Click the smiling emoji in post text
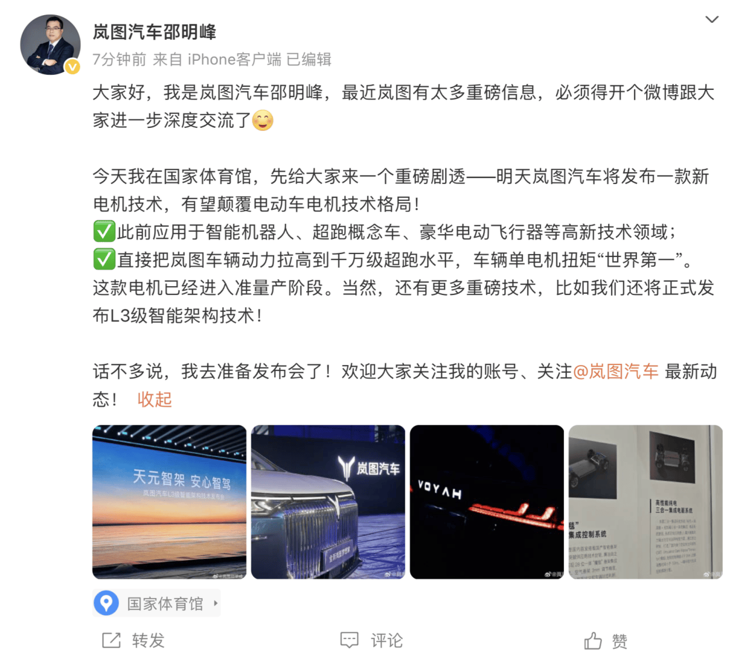Image resolution: width=739 pixels, height=656 pixels. pyautogui.click(x=263, y=120)
